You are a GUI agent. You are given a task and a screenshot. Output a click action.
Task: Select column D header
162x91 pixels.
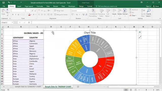pyautogui.click(x=51, y=27)
